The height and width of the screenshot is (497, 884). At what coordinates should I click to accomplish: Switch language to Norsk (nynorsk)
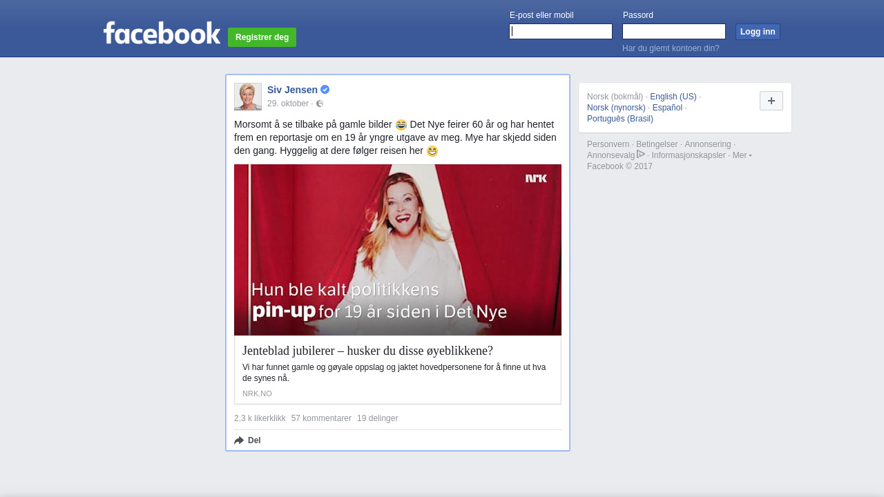click(x=616, y=108)
